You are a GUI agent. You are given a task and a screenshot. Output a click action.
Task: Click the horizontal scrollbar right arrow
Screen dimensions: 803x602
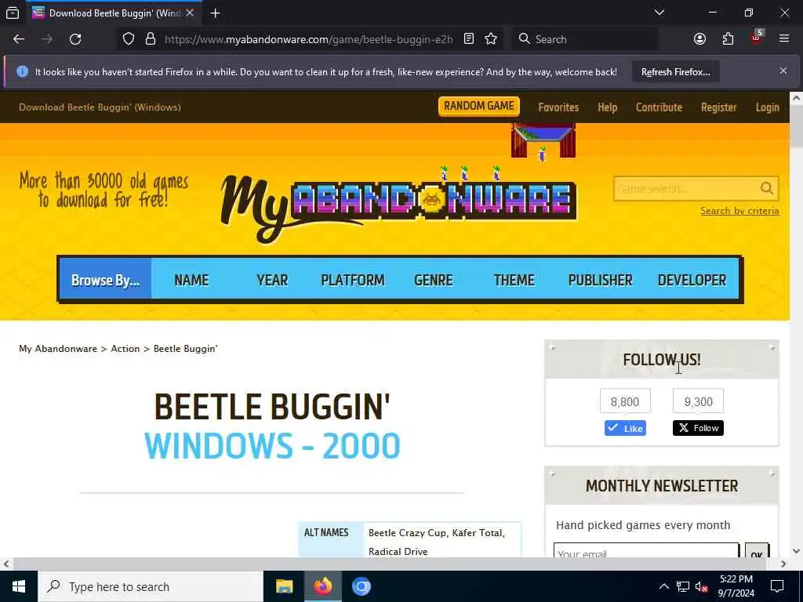(x=783, y=564)
